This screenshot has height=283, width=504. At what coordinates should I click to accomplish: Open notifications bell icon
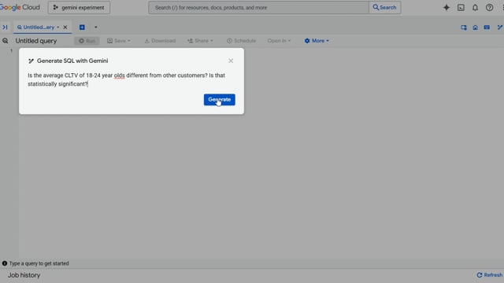[475, 7]
